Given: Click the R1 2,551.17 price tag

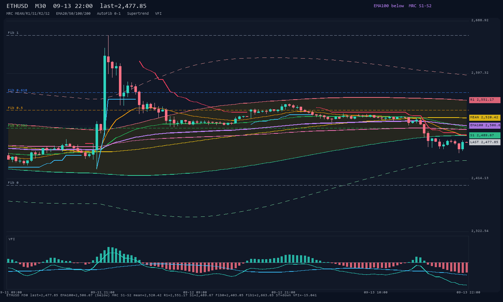Looking at the screenshot, I should (x=485, y=100).
